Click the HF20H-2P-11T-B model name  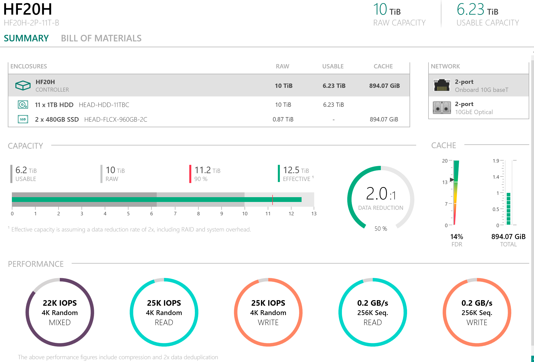(32, 23)
